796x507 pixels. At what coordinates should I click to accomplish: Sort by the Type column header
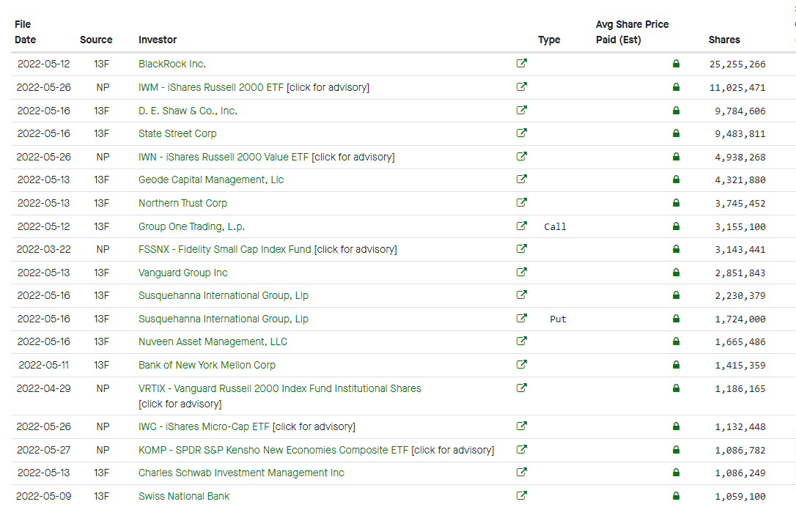click(x=549, y=40)
